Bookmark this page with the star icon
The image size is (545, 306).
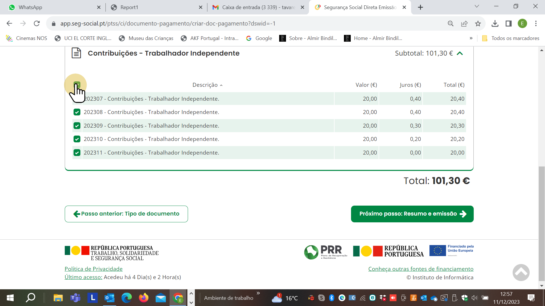tap(478, 24)
